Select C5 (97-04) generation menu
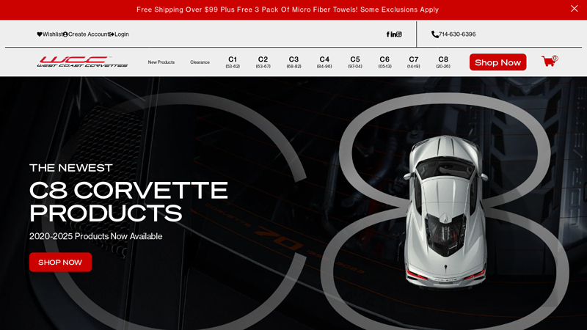Image resolution: width=587 pixels, height=330 pixels. click(x=355, y=62)
